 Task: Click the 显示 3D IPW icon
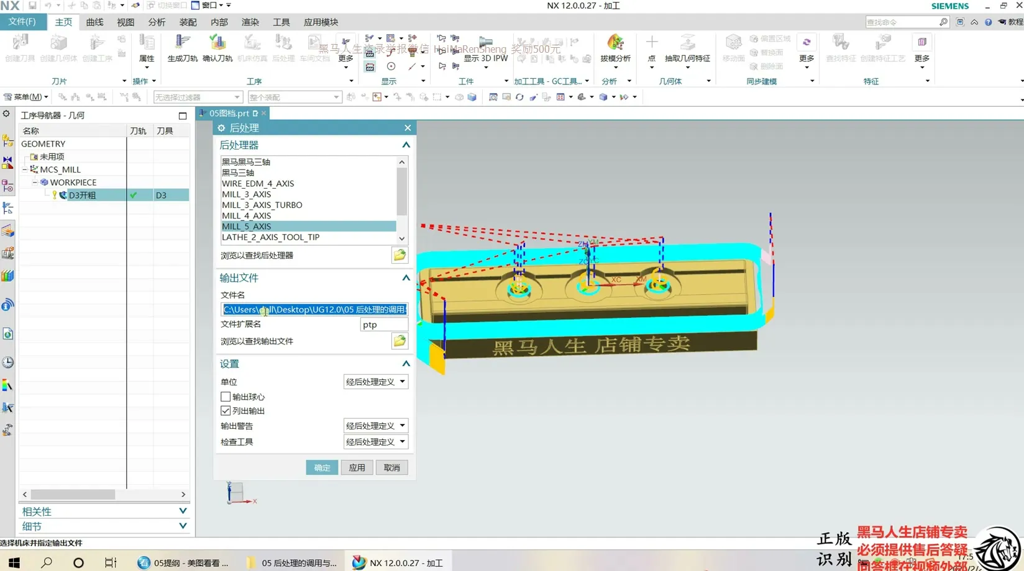click(486, 48)
